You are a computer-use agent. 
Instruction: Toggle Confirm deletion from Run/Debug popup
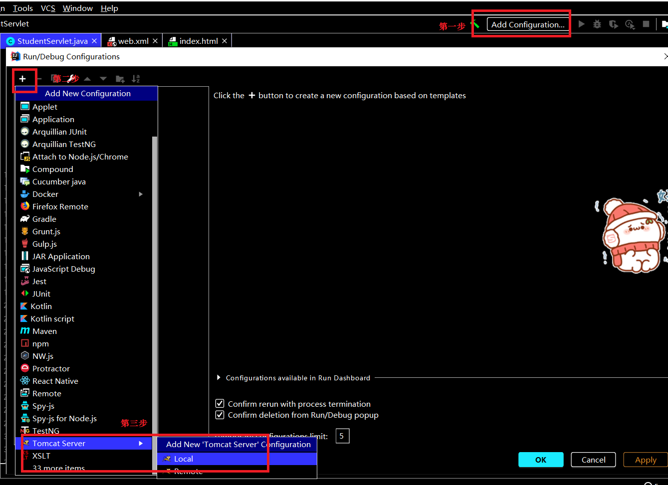[220, 415]
